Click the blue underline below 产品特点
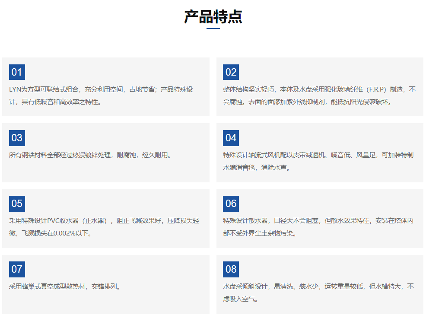This screenshot has height=315, width=426. click(x=213, y=29)
